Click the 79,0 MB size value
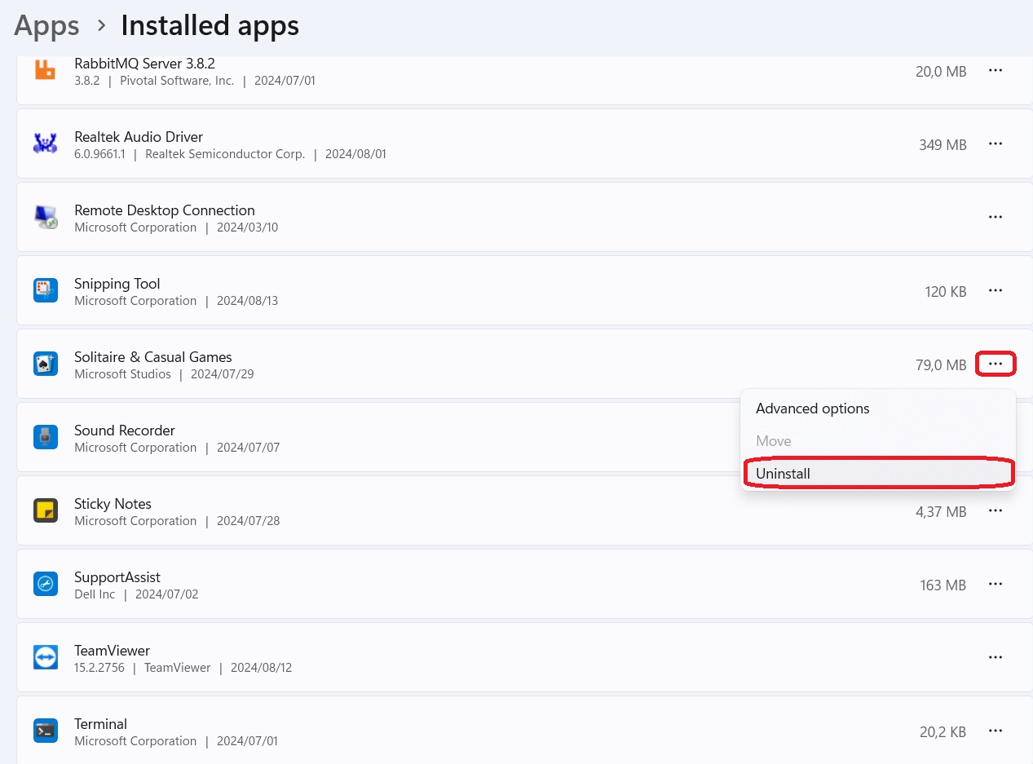Screen dimensions: 1033x764 (941, 365)
